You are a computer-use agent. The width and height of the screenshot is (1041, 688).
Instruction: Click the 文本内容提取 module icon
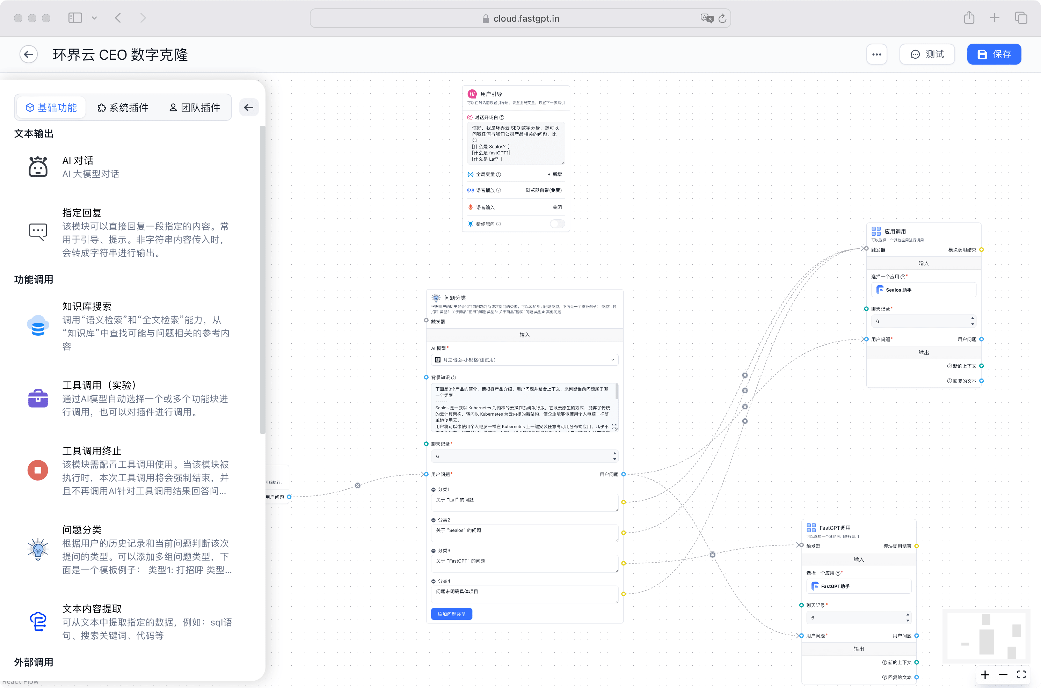click(x=38, y=621)
